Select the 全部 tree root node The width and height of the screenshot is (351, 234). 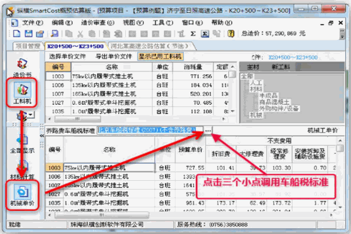click(x=247, y=76)
